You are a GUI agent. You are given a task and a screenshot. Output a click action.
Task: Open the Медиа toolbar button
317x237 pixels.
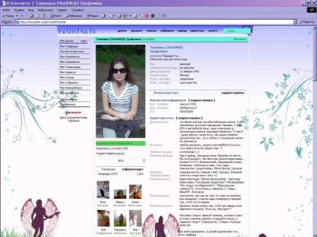[92, 16]
